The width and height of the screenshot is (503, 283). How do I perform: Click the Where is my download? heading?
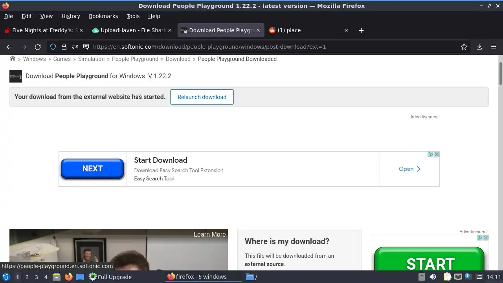pyautogui.click(x=287, y=241)
